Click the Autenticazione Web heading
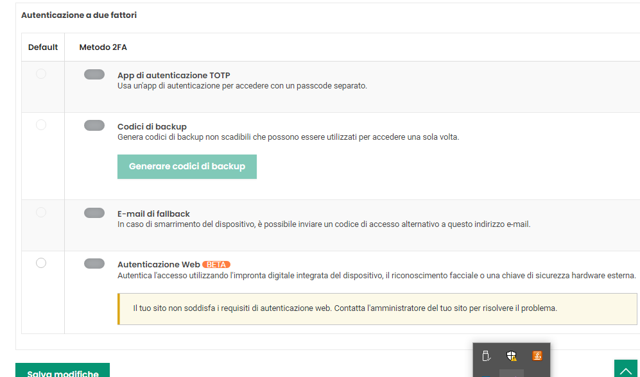 coord(159,265)
